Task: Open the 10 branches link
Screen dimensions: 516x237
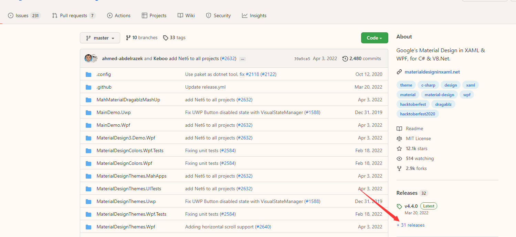Action: tap(141, 38)
